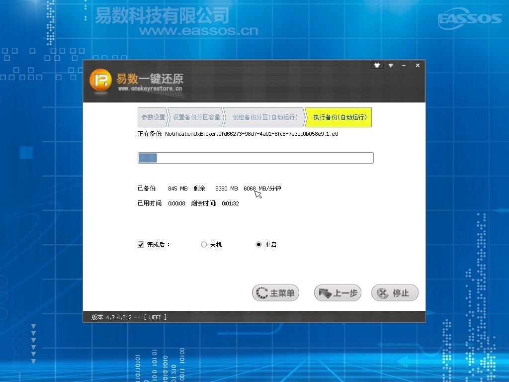Select the highlighted 执行备份(自动运行) step

339,117
